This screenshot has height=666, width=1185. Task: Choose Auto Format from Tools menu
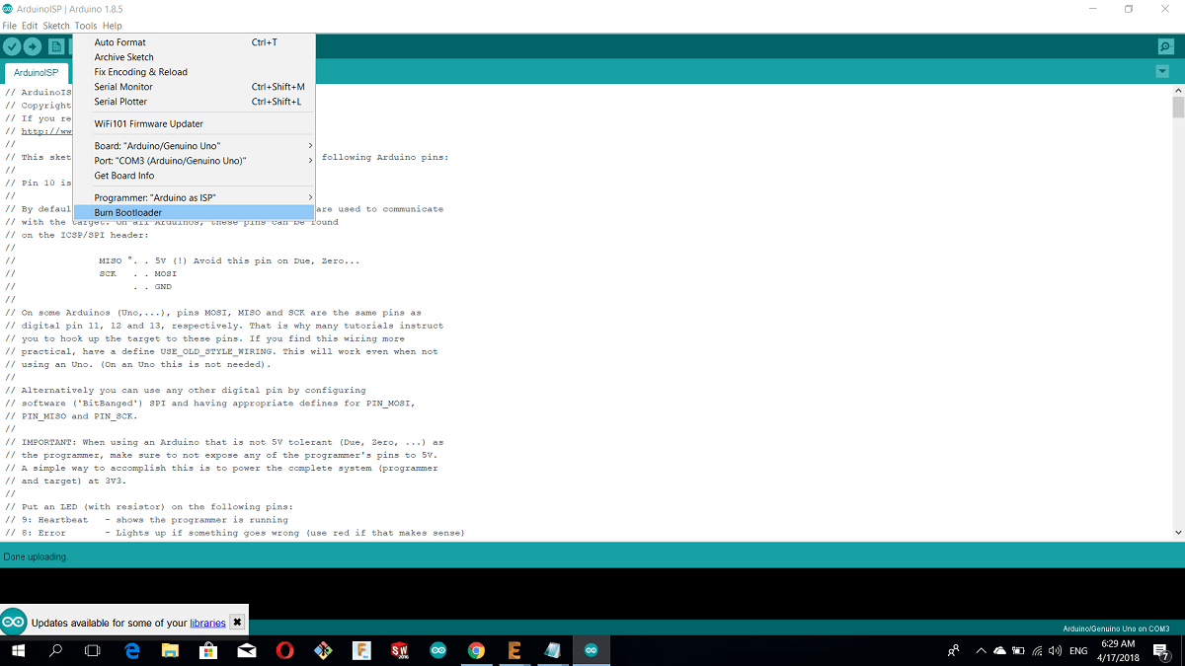[195, 42]
